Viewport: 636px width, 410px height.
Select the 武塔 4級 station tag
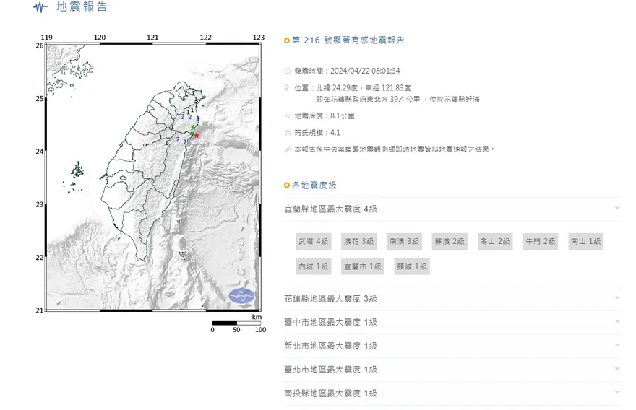313,241
